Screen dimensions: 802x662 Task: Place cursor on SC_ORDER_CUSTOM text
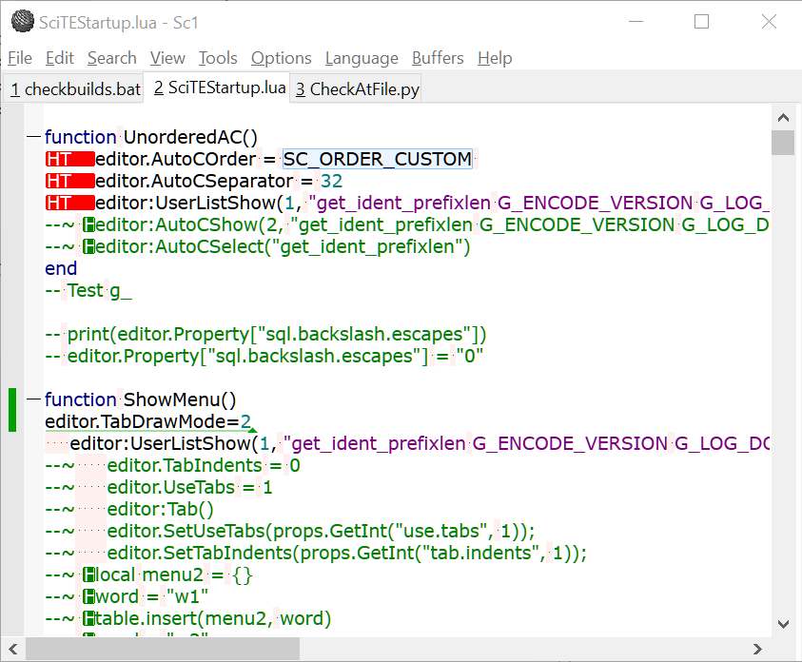377,159
